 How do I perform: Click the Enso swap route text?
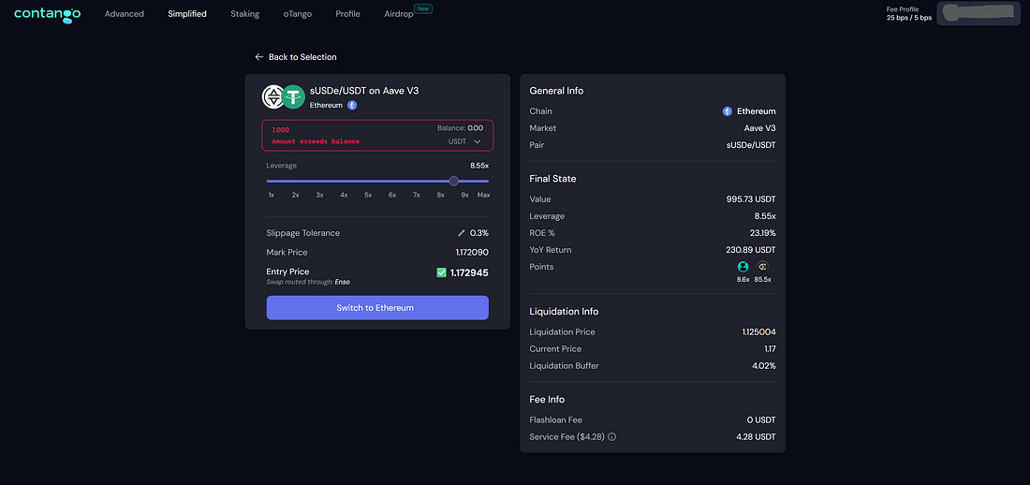coord(342,282)
